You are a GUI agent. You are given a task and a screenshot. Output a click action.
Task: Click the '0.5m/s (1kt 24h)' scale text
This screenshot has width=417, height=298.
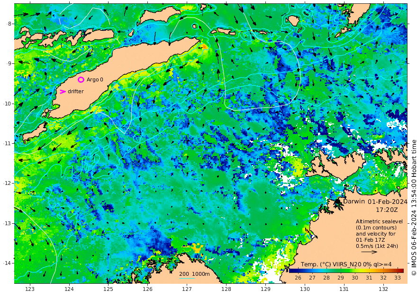pyautogui.click(x=377, y=246)
